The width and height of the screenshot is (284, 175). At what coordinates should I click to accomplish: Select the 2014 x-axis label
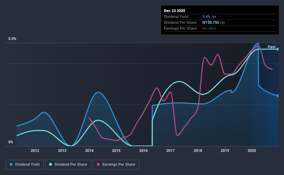(89, 151)
